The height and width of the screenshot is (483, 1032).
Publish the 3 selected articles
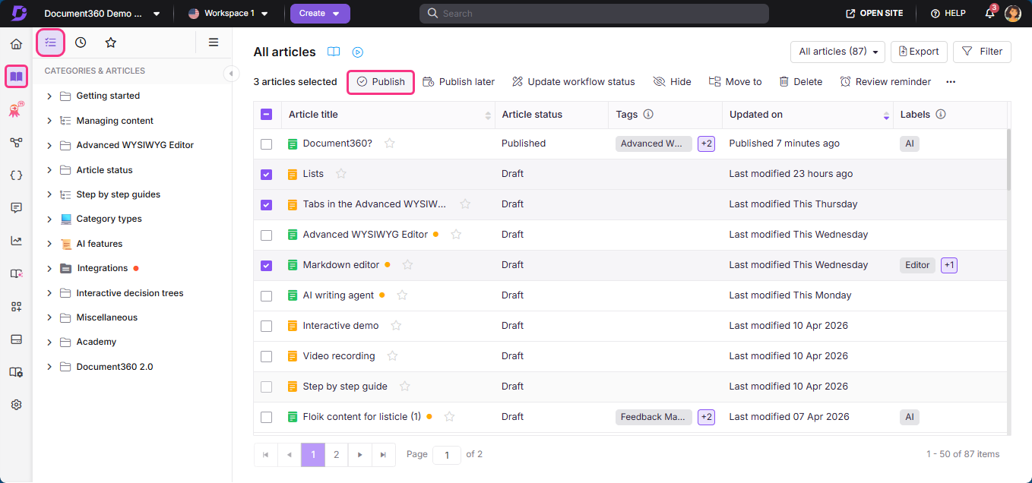pyautogui.click(x=380, y=81)
